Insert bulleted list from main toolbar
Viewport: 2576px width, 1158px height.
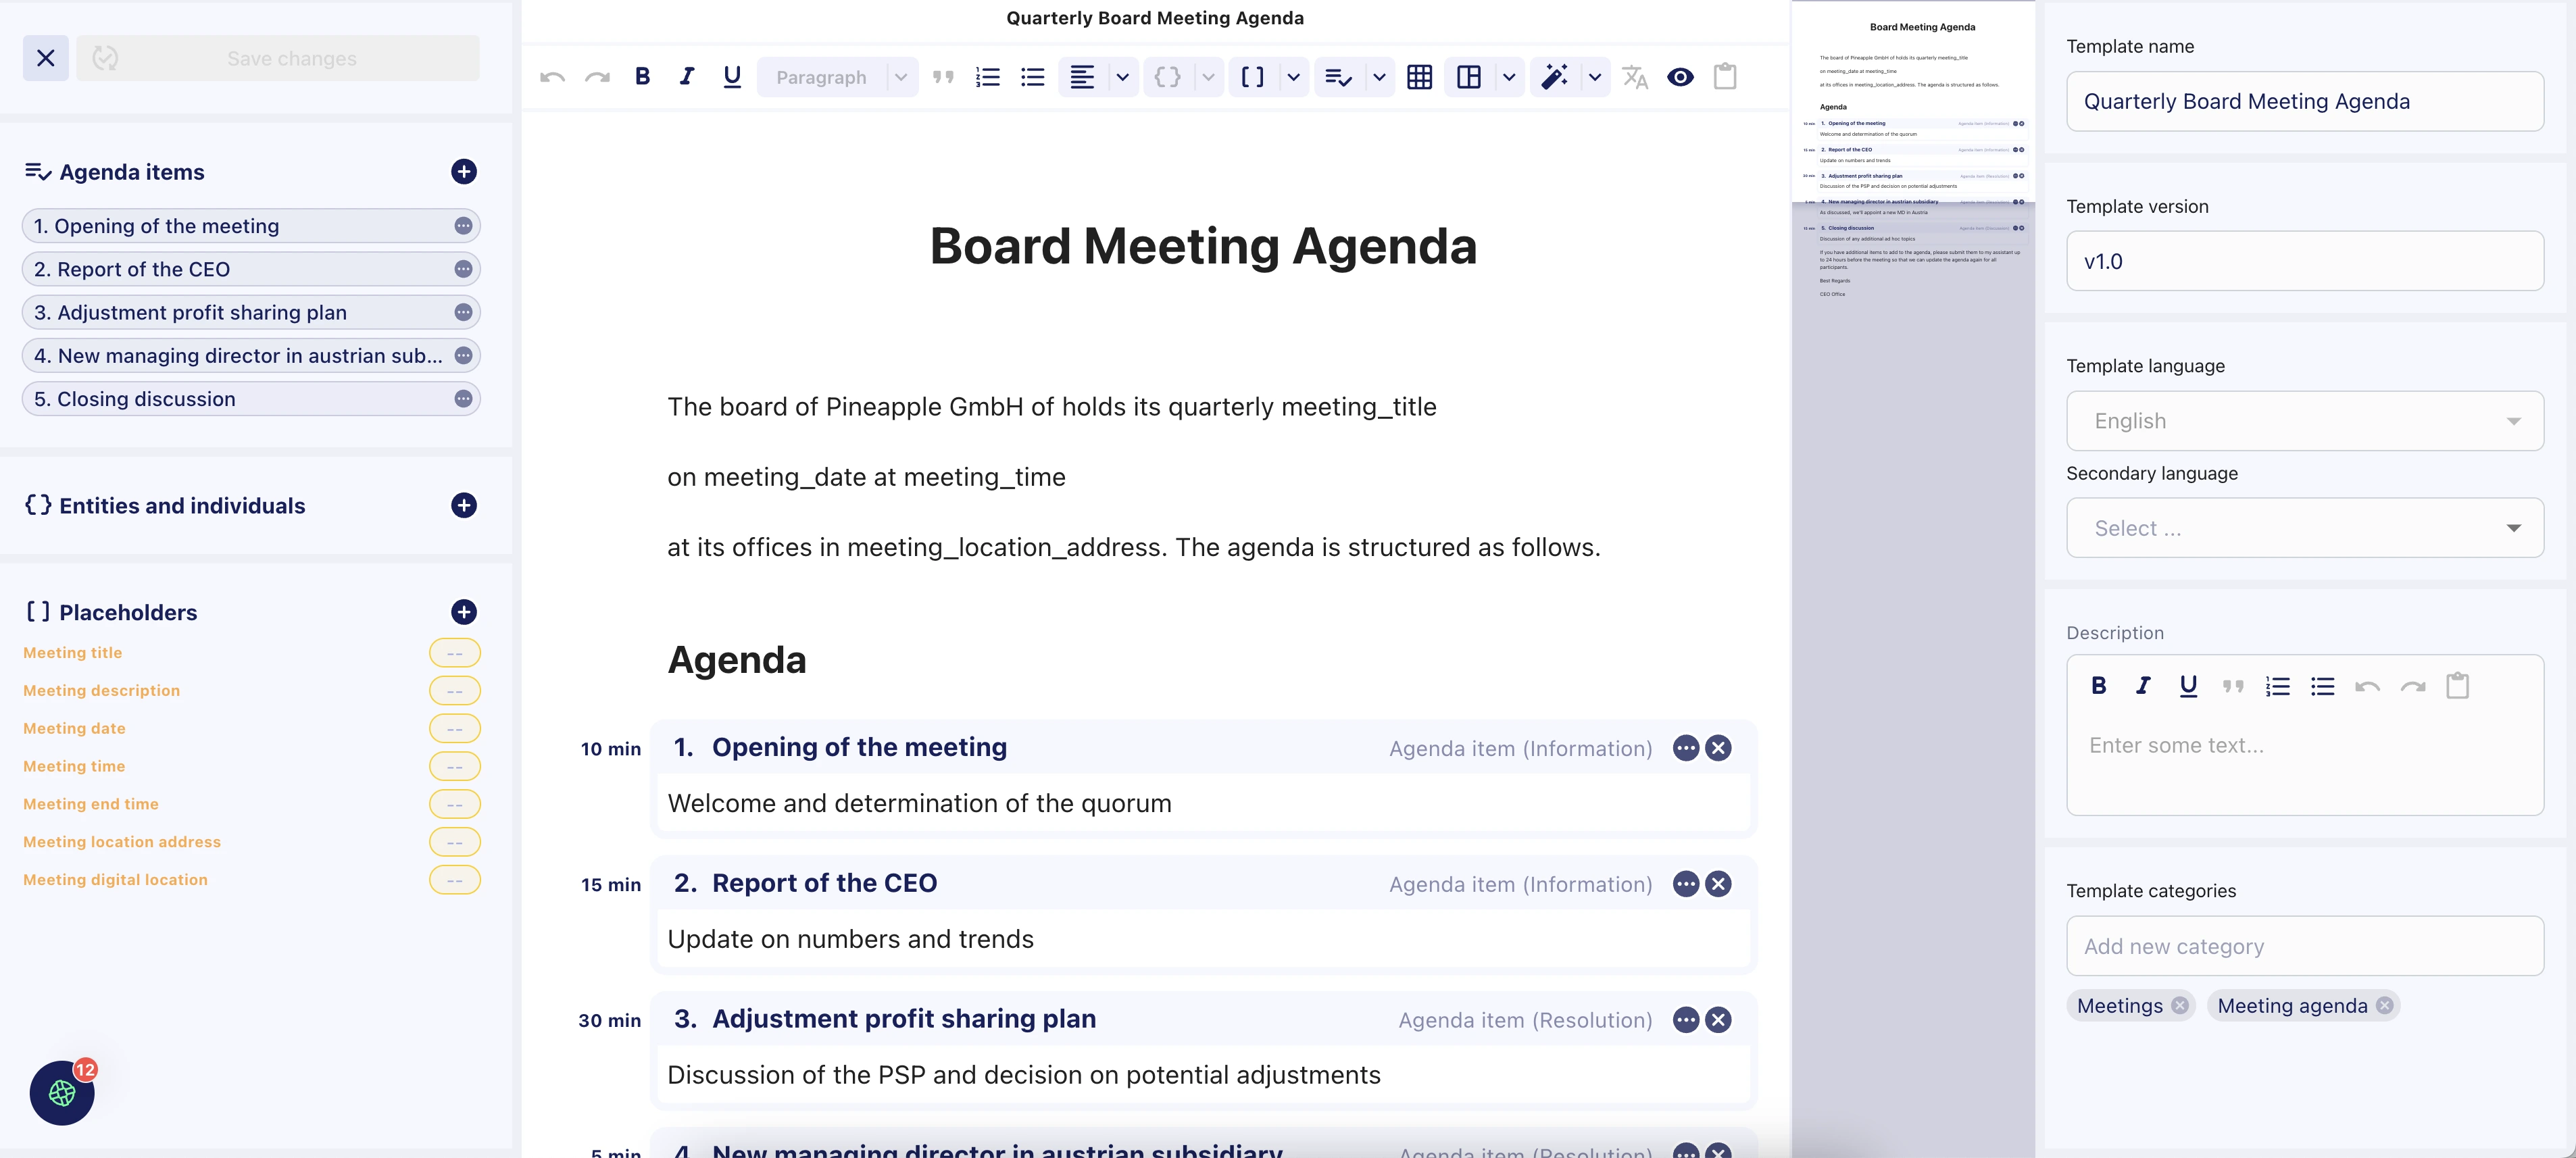point(1033,77)
